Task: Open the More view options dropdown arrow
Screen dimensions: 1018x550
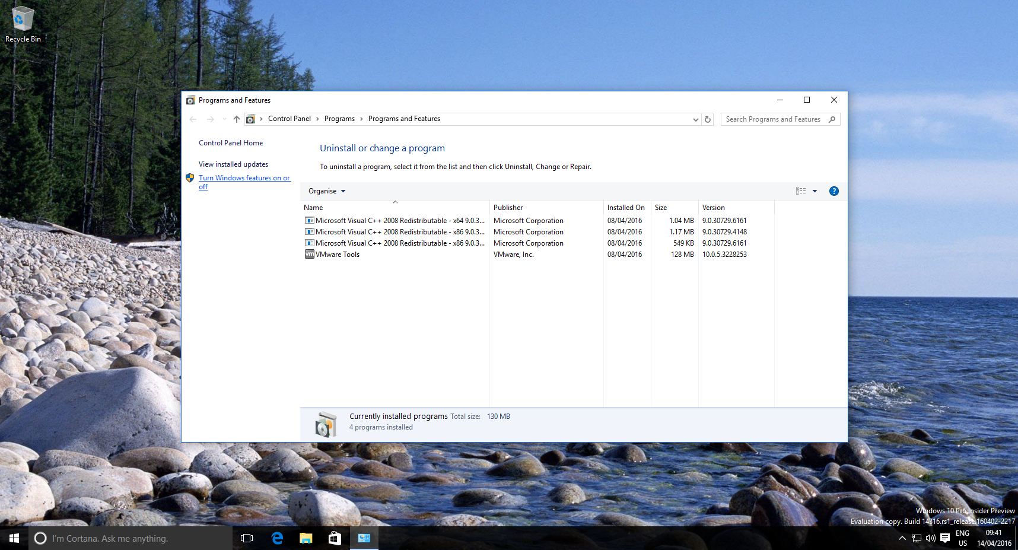Action: [815, 191]
